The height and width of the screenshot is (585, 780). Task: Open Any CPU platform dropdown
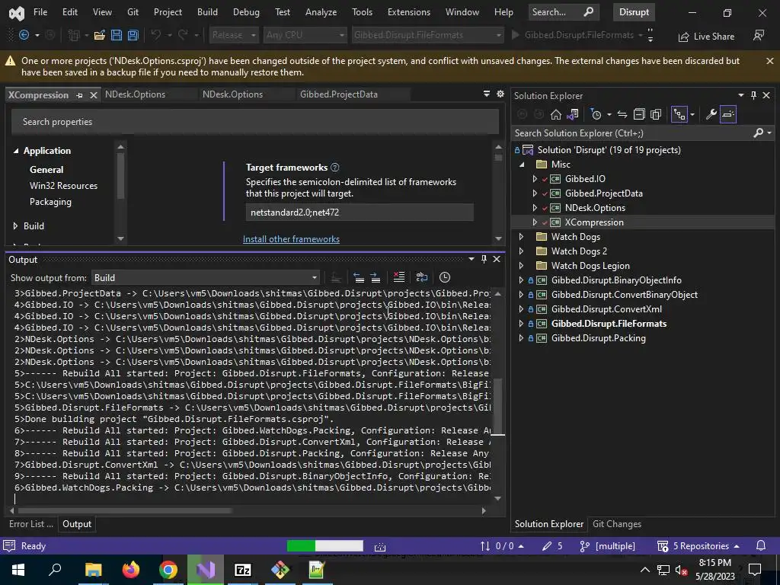305,35
